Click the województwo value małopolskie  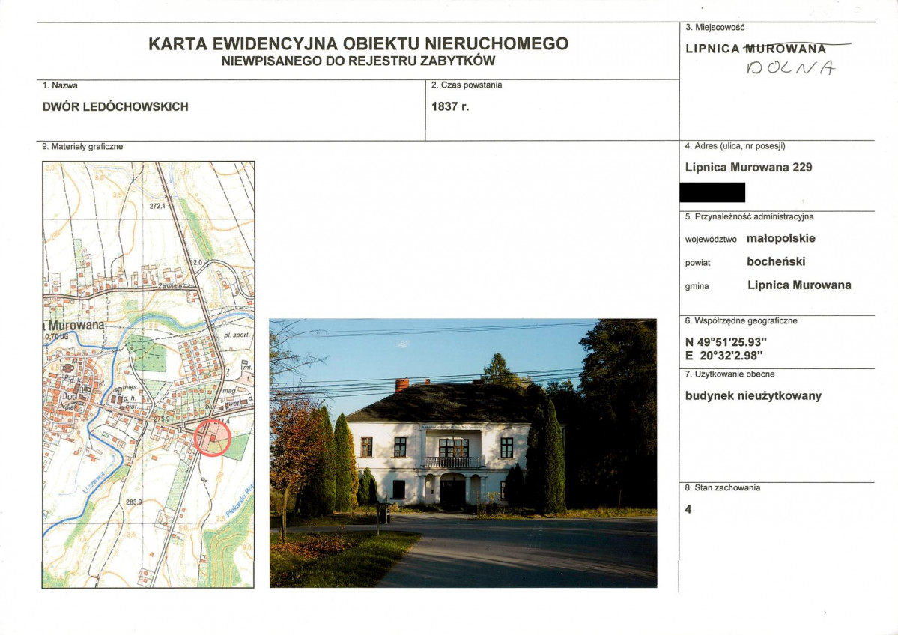pyautogui.click(x=783, y=239)
